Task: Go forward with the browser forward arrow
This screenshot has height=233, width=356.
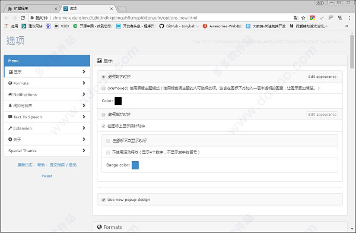Action: click(x=14, y=18)
